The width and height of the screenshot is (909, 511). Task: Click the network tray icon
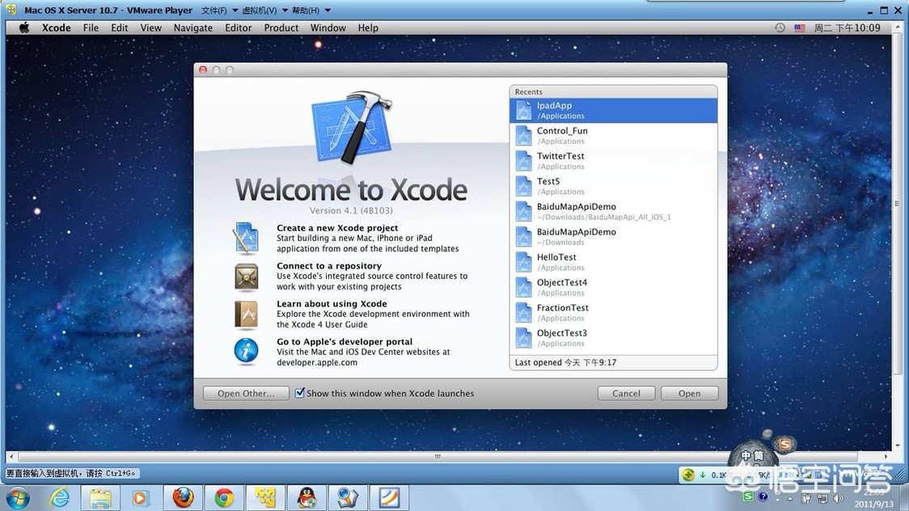coord(822,498)
